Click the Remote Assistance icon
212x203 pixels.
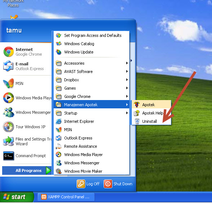click(59, 146)
